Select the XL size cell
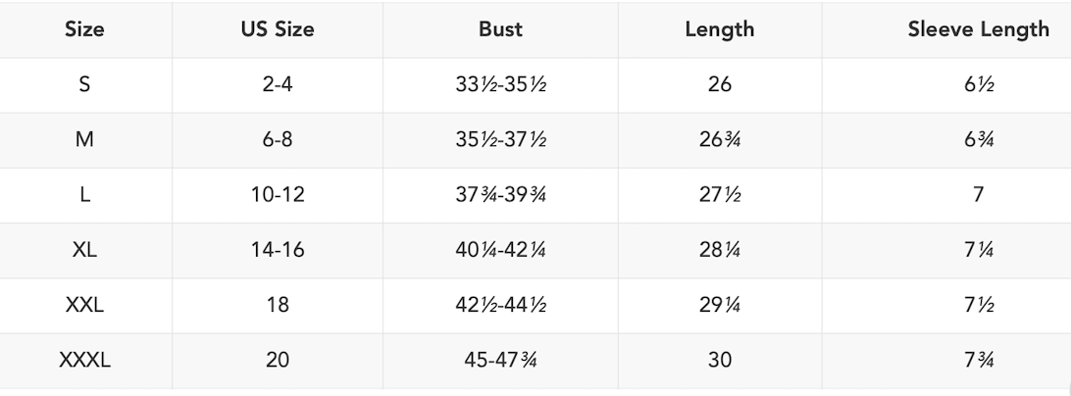 [x=84, y=250]
